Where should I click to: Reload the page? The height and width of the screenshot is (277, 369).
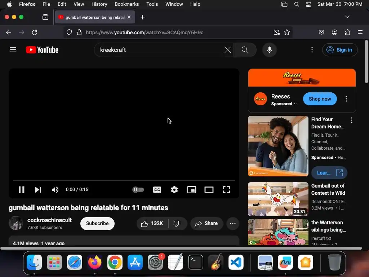35,32
